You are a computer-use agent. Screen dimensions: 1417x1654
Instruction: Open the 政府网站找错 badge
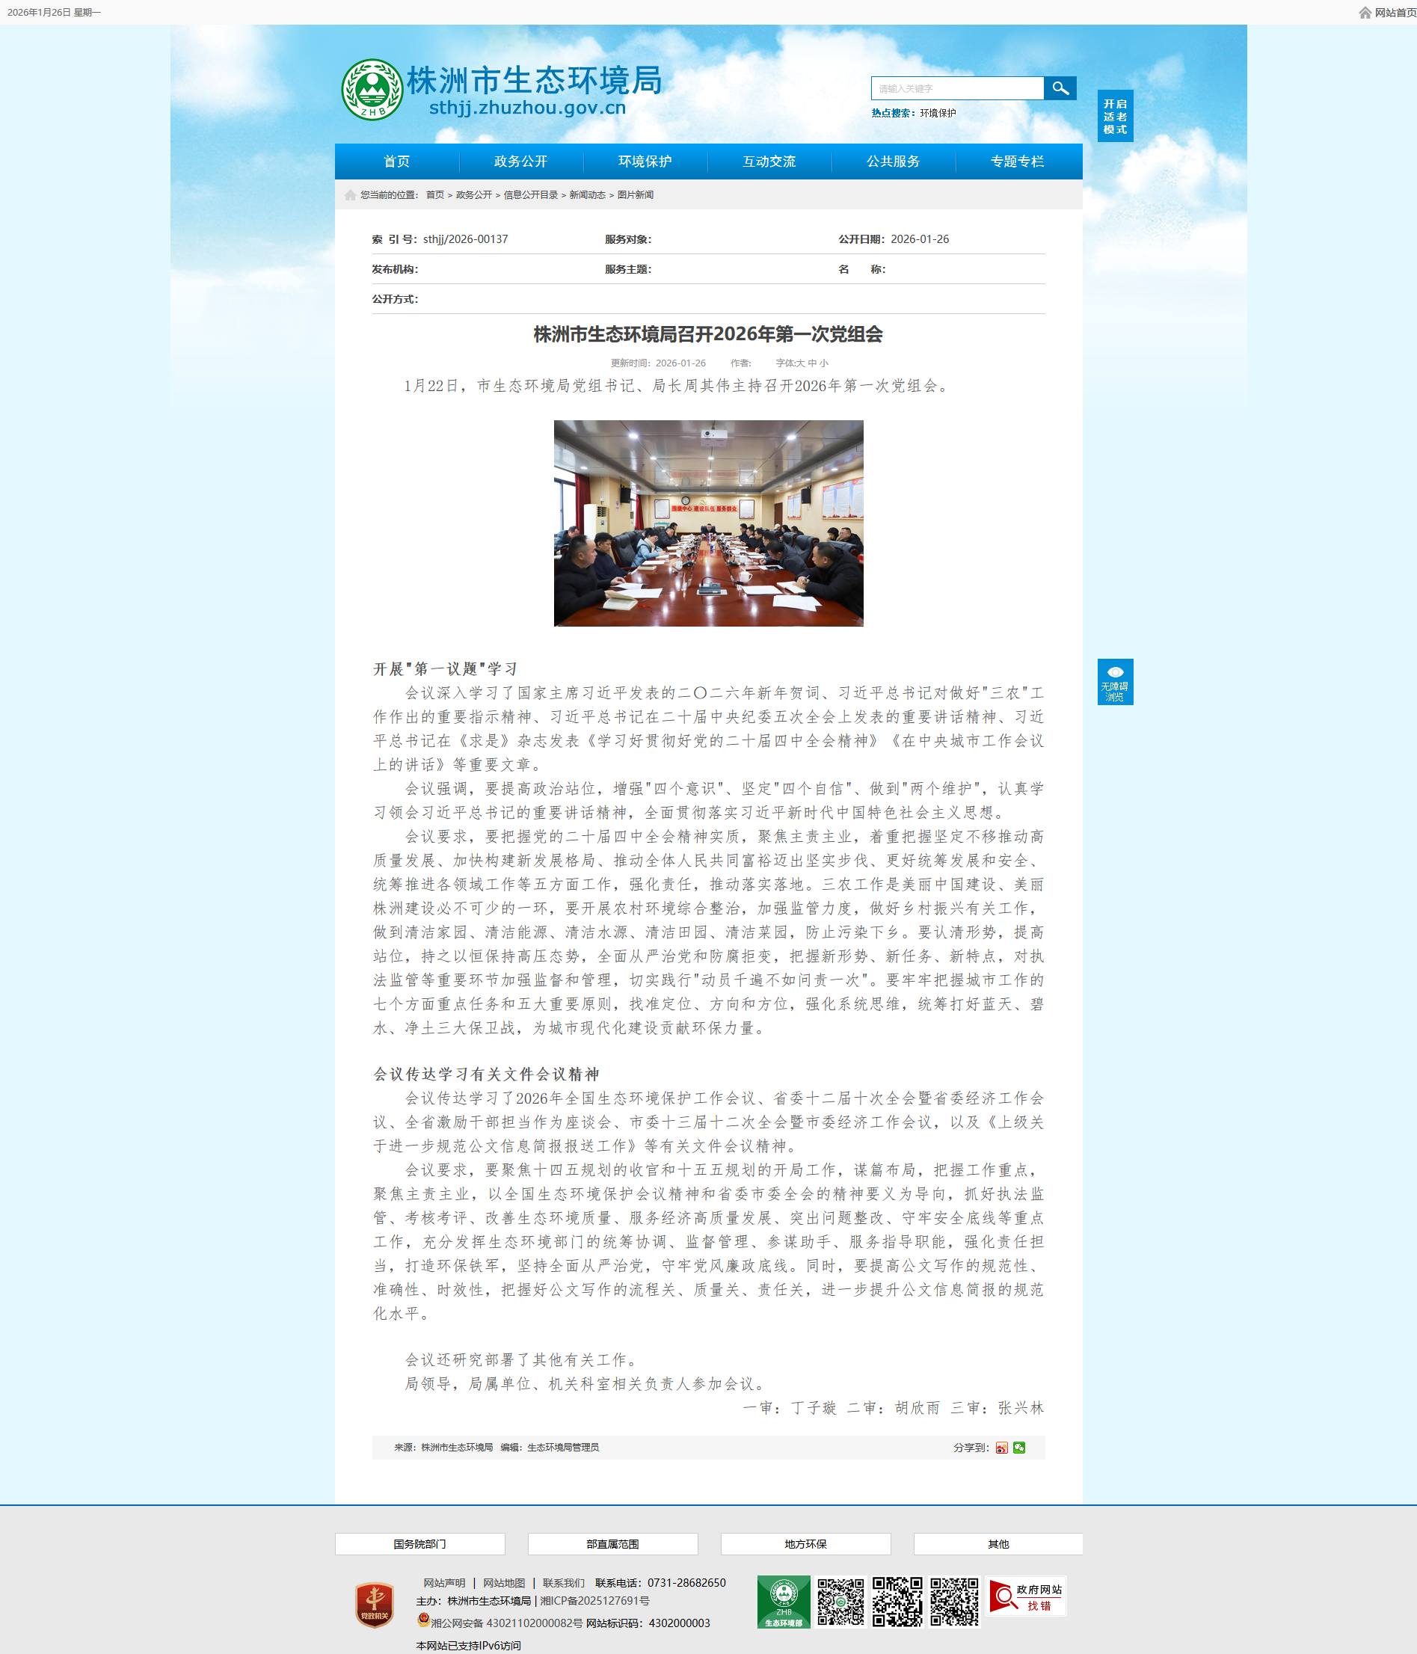(x=1027, y=1596)
